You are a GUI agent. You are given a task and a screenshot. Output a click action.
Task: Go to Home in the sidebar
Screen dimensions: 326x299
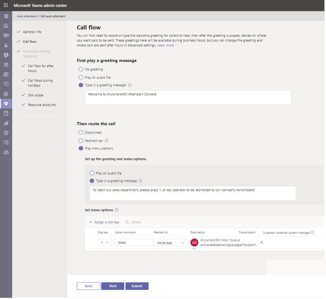point(6,26)
